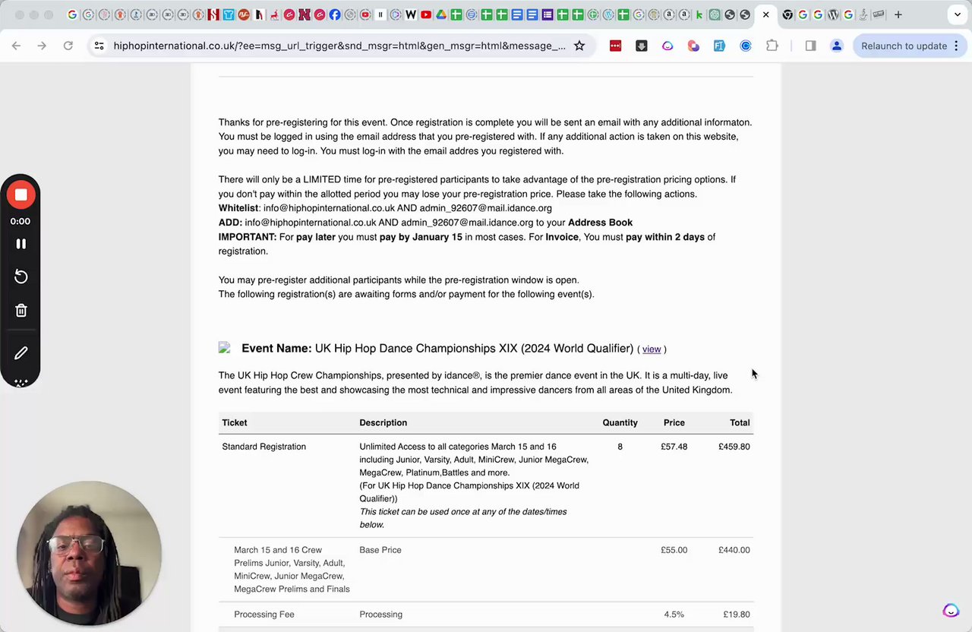This screenshot has height=632, width=972.
Task: Stop the screen recording with the red button
Action: coord(21,195)
